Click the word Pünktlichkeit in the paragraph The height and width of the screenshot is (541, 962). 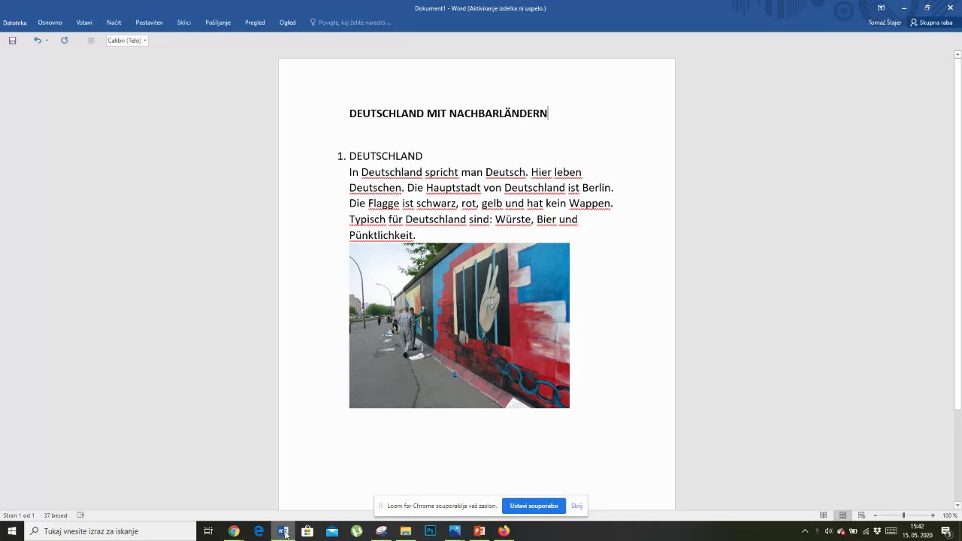[382, 235]
